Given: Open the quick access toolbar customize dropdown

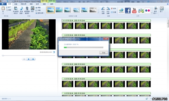Looking at the screenshot, I should 12,1.
